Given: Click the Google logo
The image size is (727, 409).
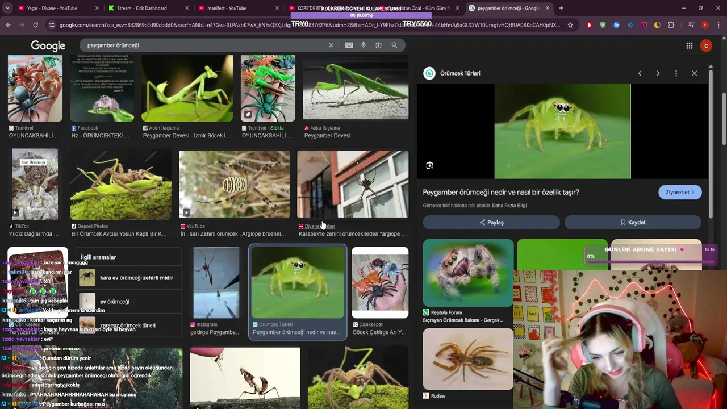Looking at the screenshot, I should point(48,45).
